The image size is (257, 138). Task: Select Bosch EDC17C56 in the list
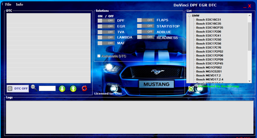point(208,44)
